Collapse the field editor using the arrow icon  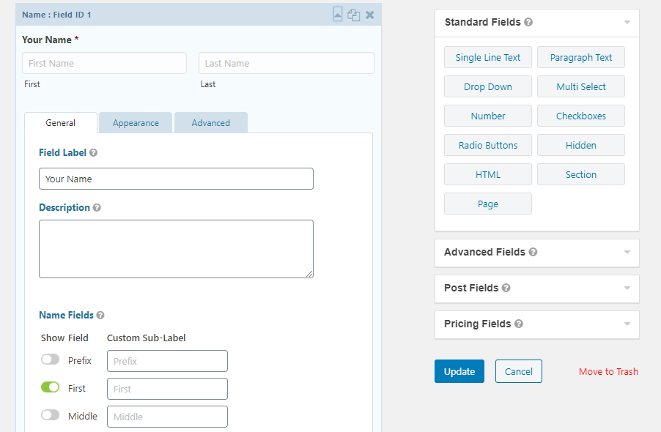point(338,14)
